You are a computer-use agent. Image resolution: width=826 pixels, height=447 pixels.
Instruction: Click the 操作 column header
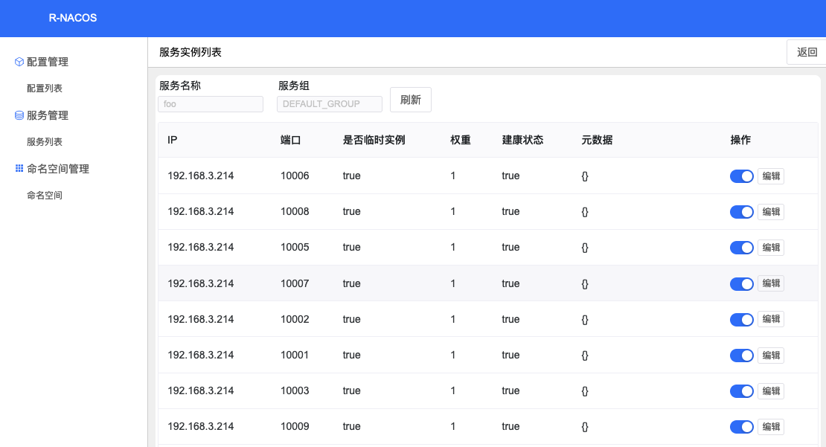tap(740, 140)
